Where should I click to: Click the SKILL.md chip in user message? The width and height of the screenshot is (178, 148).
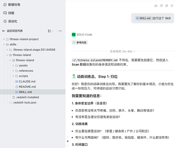[x=143, y=18]
